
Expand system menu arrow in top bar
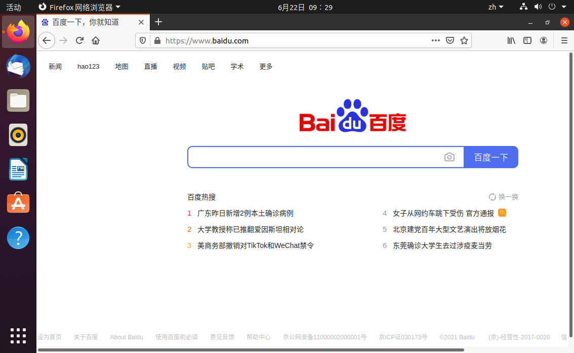564,7
